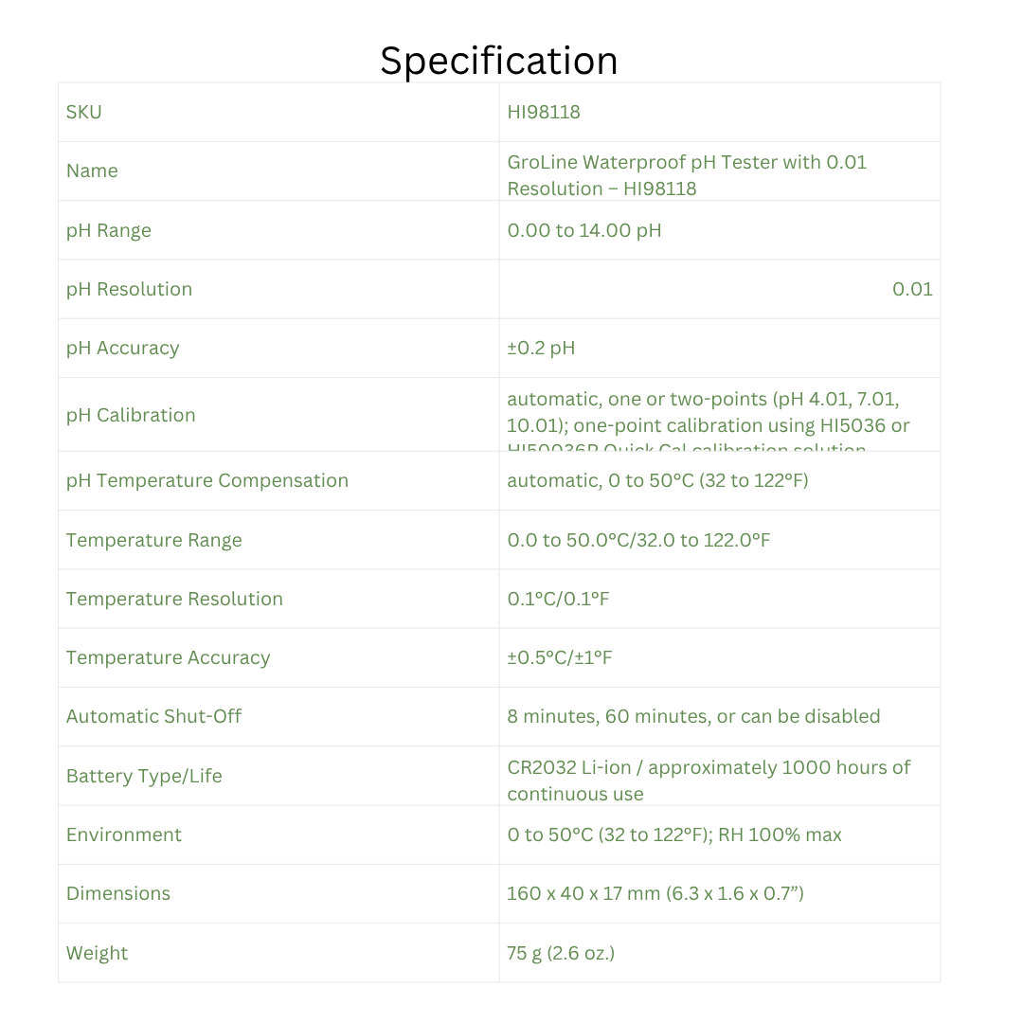Select the pH Accuracy label

pyautogui.click(x=122, y=348)
